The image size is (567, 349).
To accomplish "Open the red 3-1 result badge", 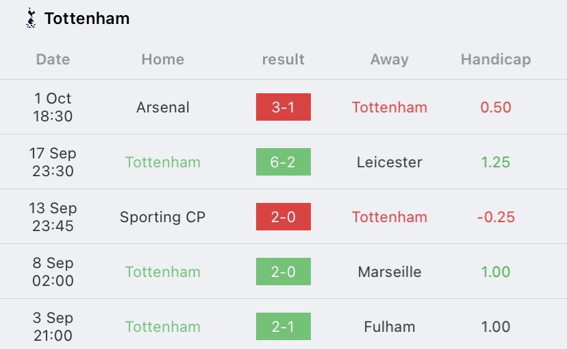I will tap(283, 107).
